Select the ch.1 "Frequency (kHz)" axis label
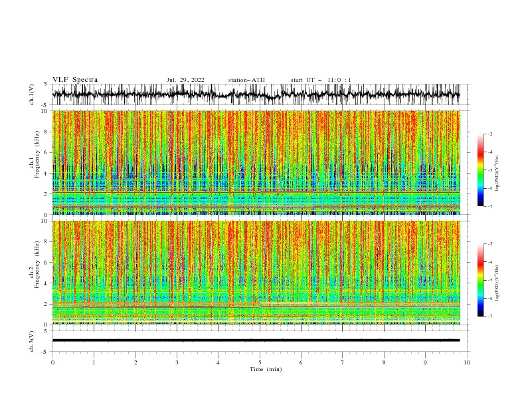 pos(37,154)
